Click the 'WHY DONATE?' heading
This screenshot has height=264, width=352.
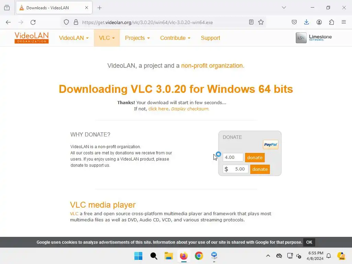90,134
